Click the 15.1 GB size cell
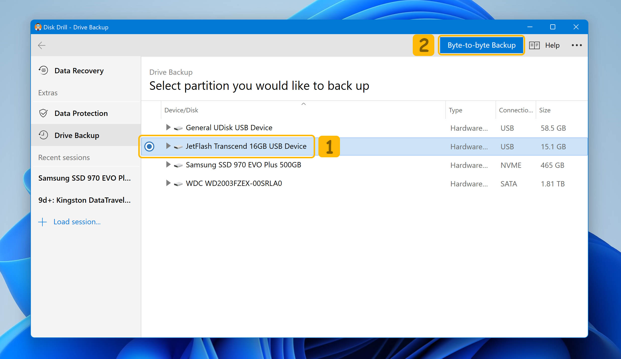The width and height of the screenshot is (621, 359). [x=553, y=147]
